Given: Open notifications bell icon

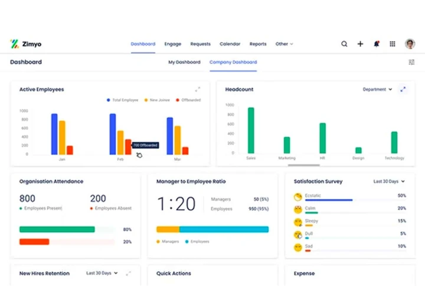Looking at the screenshot, I should point(376,44).
